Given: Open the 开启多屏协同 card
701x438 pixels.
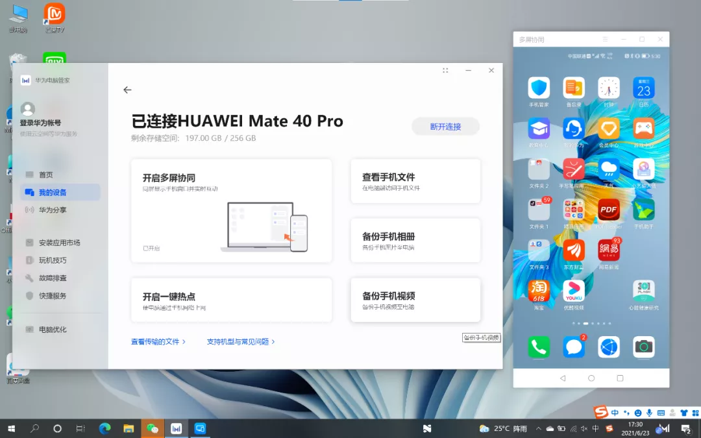Looking at the screenshot, I should 231,210.
